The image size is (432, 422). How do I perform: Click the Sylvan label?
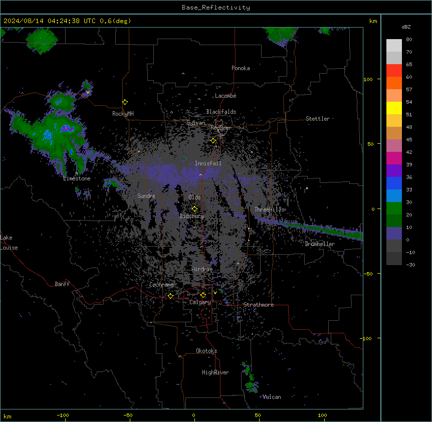[x=195, y=123]
